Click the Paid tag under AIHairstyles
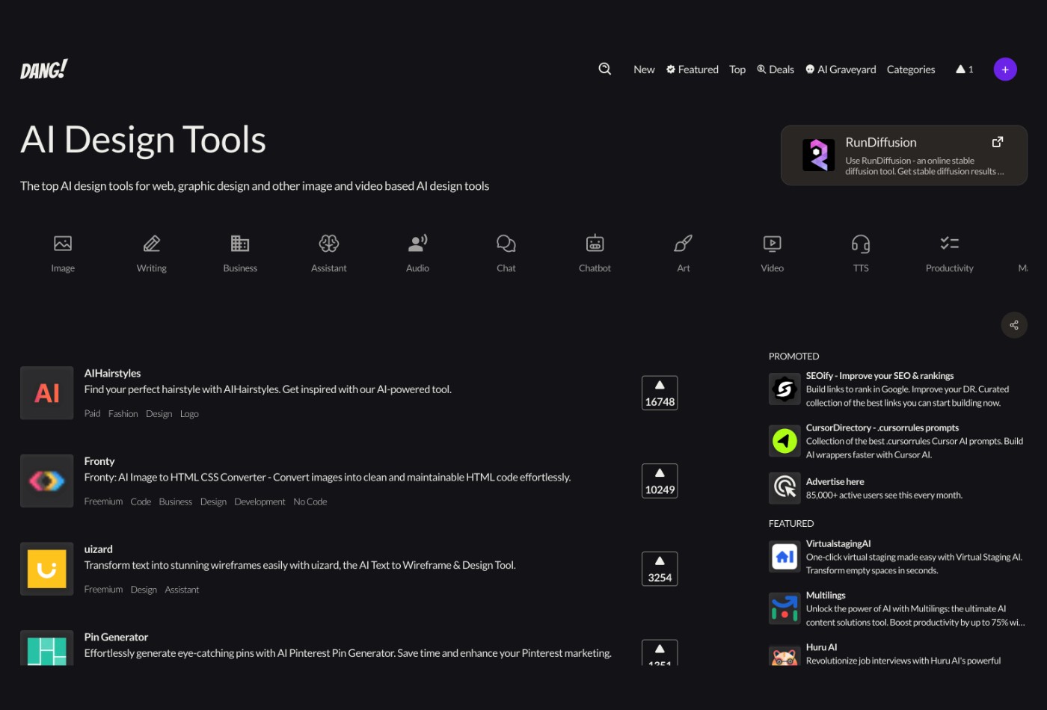Viewport: 1047px width, 710px height. click(92, 413)
